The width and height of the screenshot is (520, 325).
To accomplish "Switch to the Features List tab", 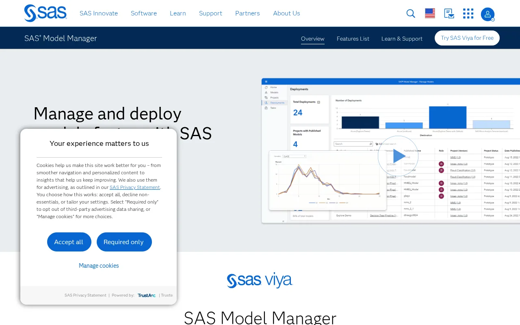I will 353,39.
